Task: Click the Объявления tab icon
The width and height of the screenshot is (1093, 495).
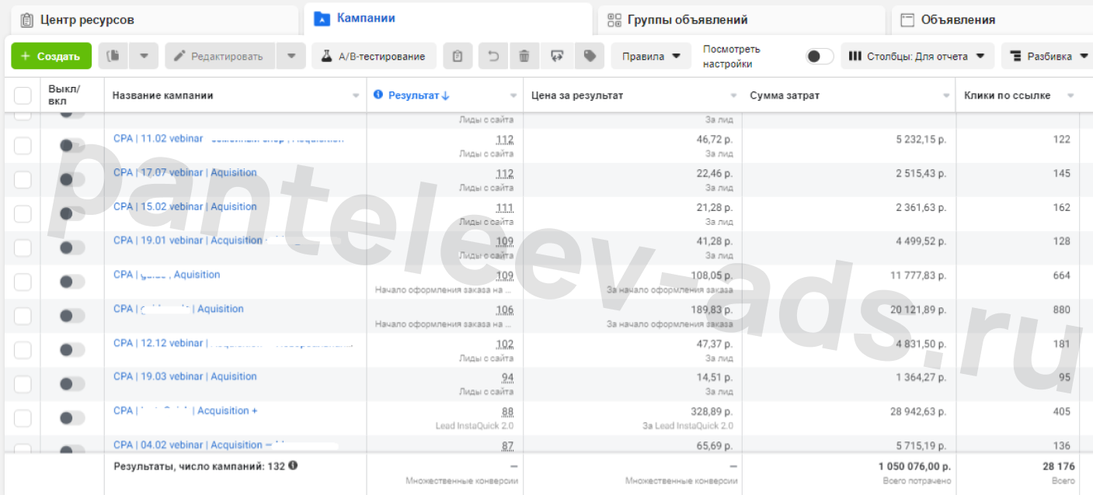Action: point(907,20)
